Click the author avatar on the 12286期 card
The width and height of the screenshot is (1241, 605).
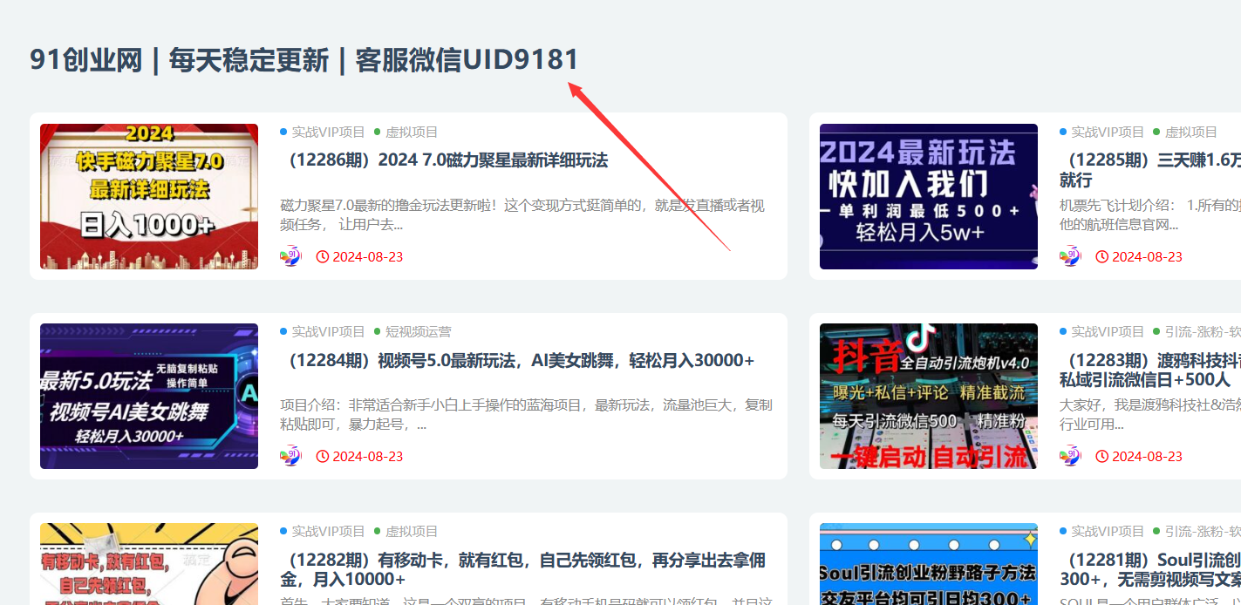pyautogui.click(x=290, y=256)
